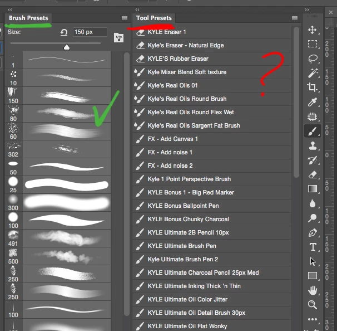Select the Crop tool
The image size is (337, 331).
point(313,87)
